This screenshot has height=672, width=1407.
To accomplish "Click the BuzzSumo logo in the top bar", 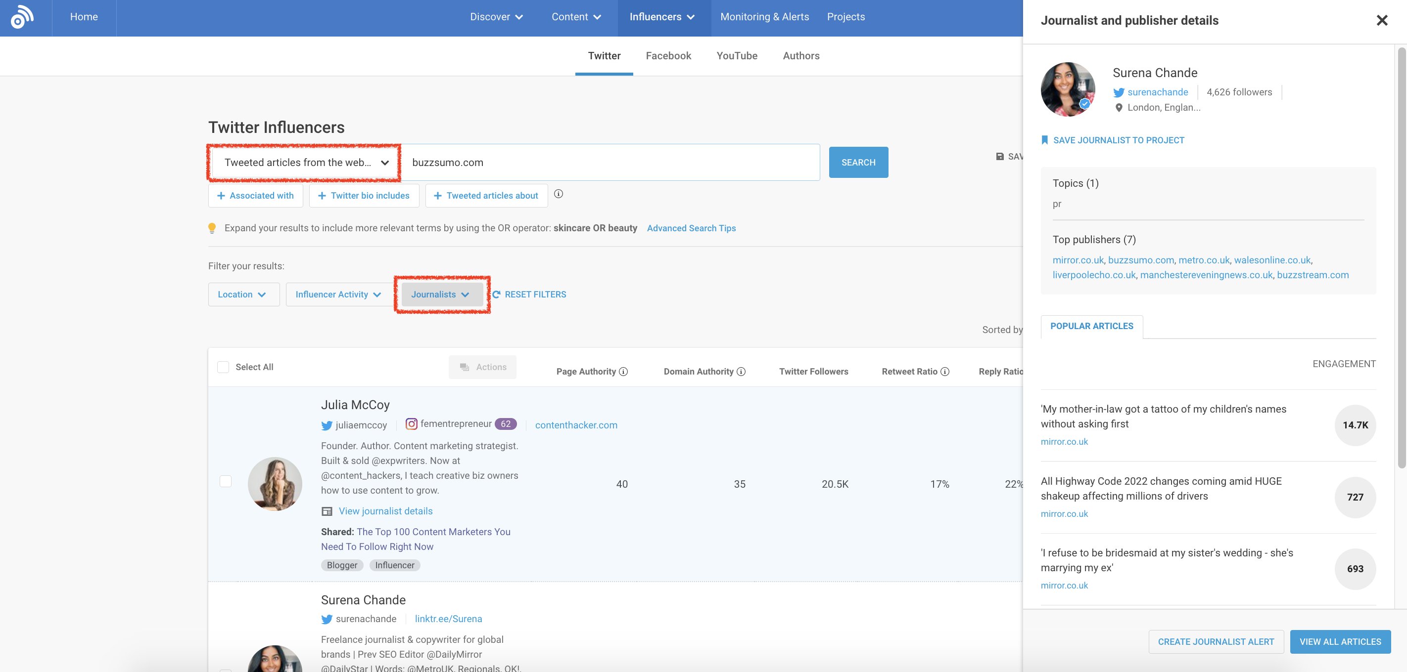I will click(22, 17).
